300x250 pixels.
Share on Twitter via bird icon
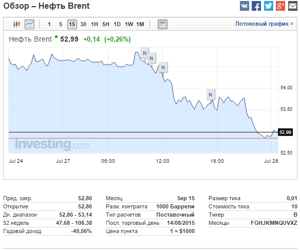pos(269,6)
